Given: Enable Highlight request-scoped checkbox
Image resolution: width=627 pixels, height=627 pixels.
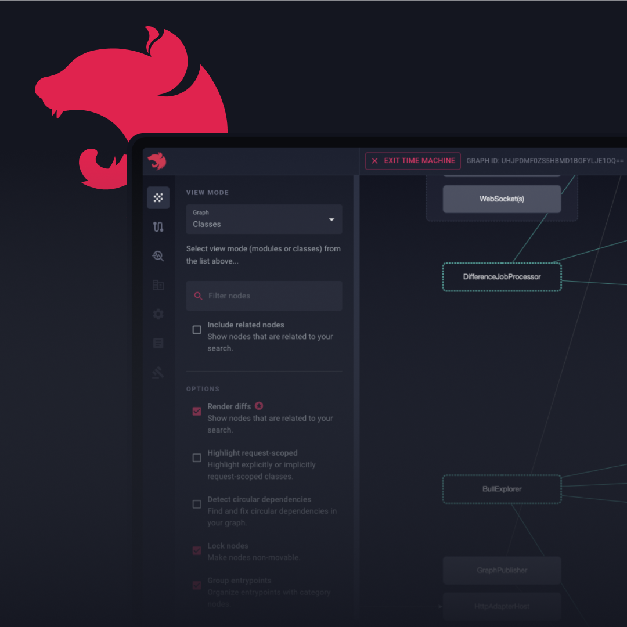Looking at the screenshot, I should (x=197, y=457).
